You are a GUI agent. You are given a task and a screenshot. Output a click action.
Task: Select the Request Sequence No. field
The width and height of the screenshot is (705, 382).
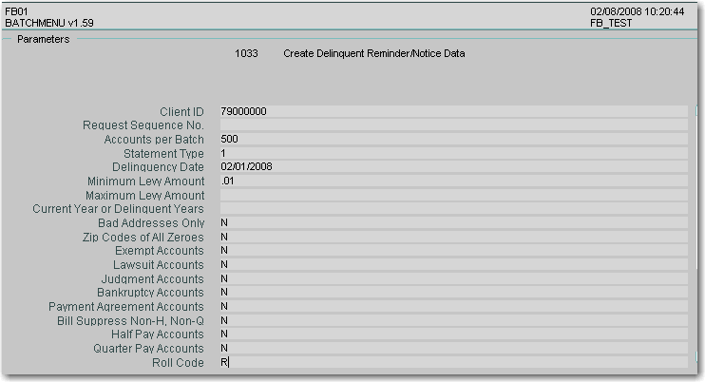coord(452,125)
